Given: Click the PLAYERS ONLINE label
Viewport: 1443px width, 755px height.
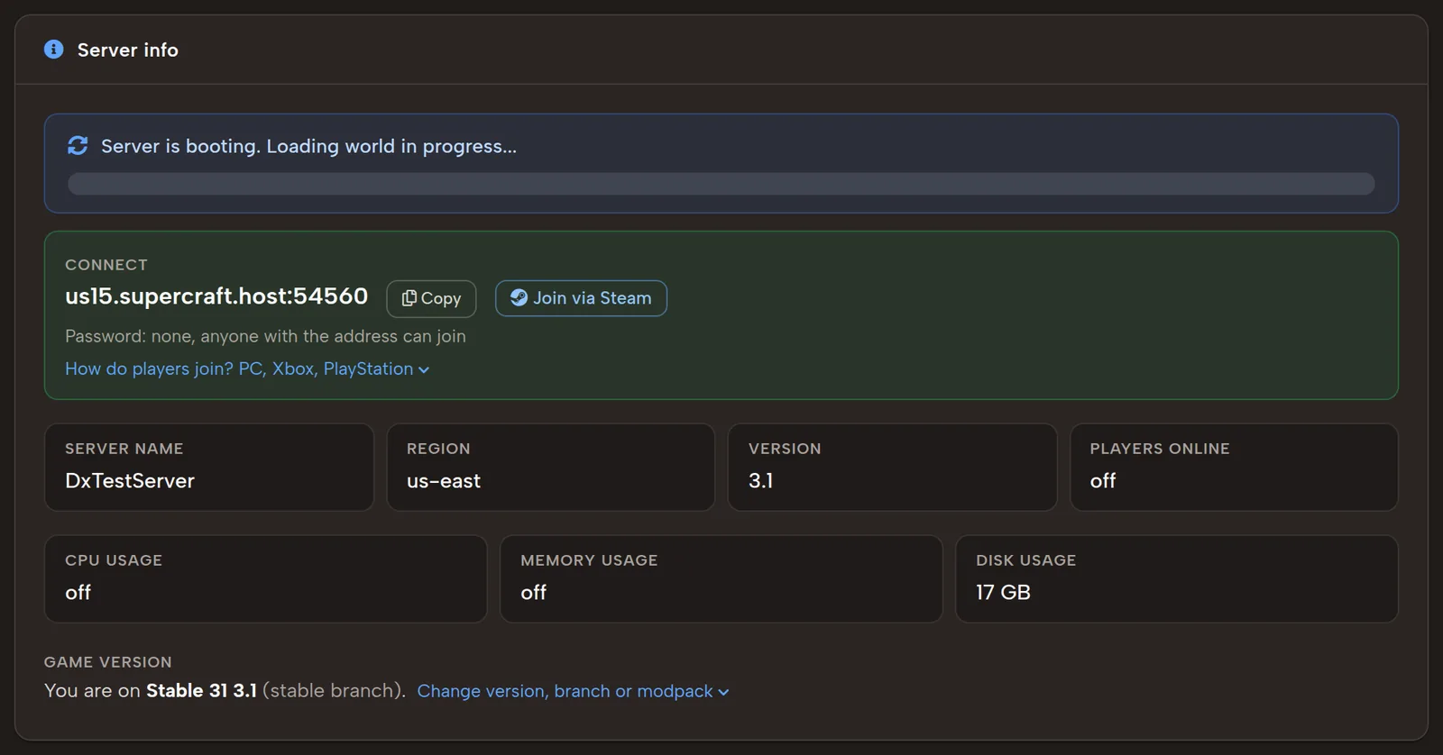Looking at the screenshot, I should pyautogui.click(x=1160, y=449).
